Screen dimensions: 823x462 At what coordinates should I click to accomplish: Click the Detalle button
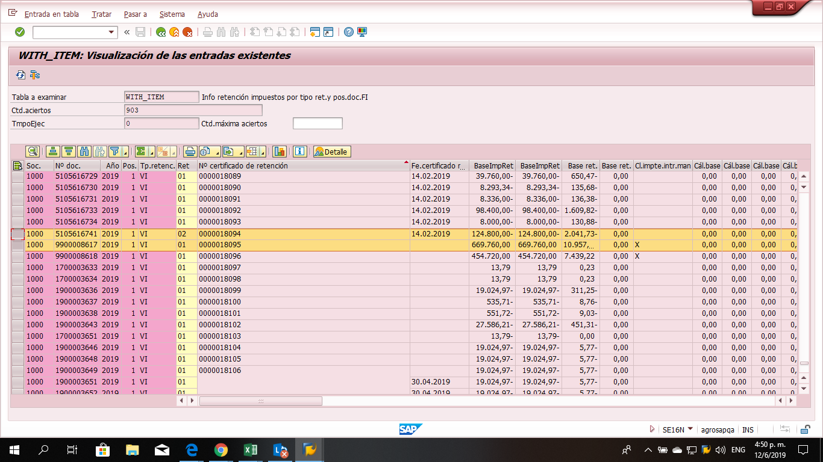point(332,152)
